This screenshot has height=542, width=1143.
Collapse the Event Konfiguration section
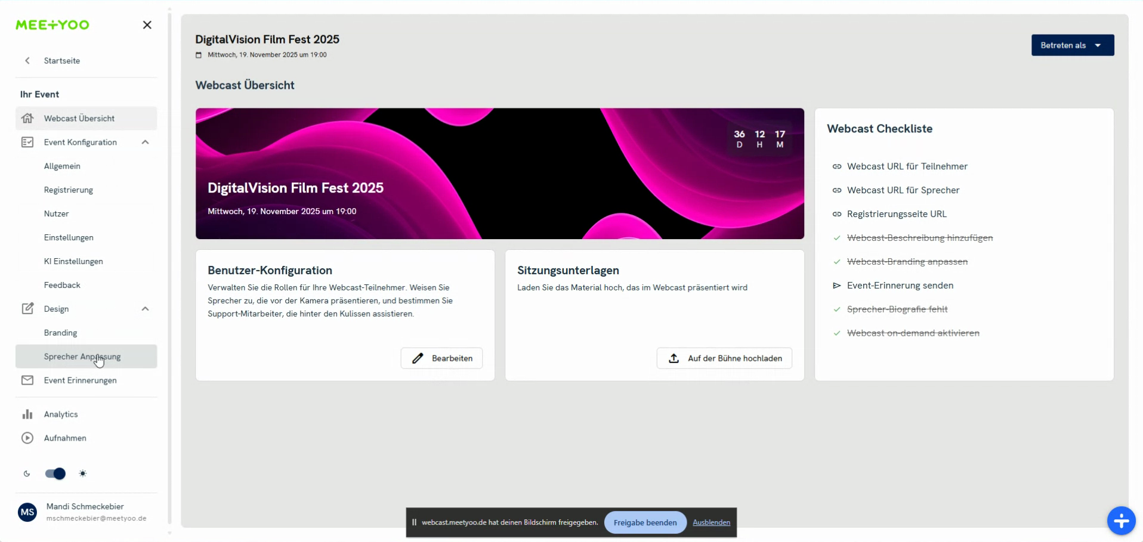click(145, 142)
